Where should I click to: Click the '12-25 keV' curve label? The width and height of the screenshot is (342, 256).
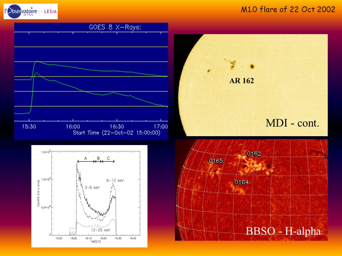(100, 230)
